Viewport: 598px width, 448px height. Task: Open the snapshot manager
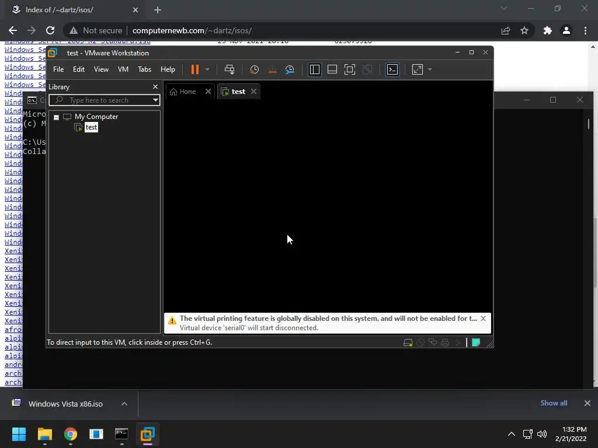(290, 69)
